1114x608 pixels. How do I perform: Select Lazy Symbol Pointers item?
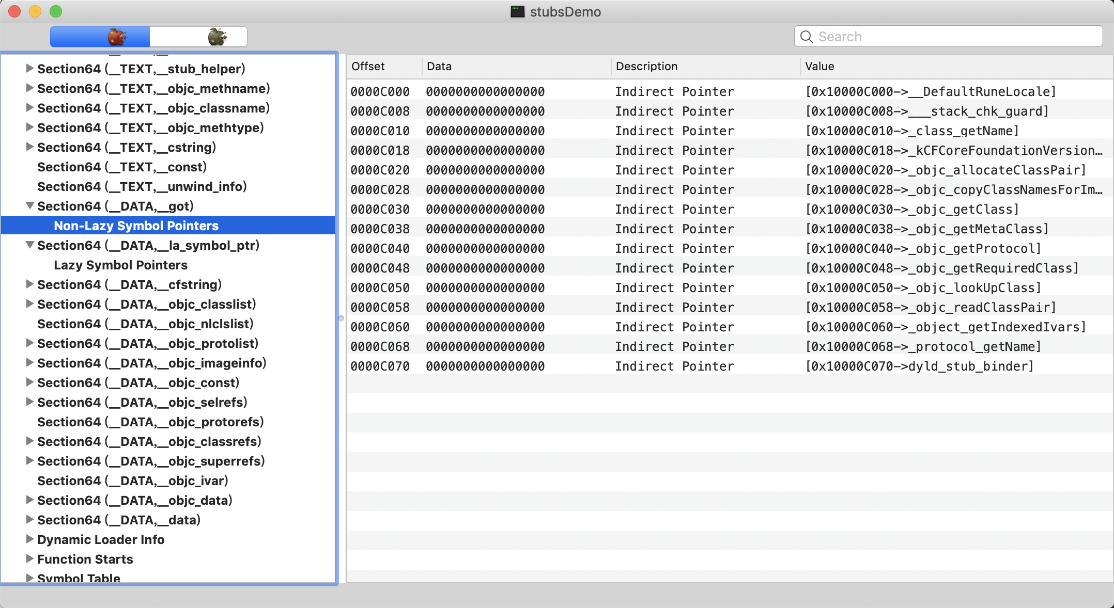[x=120, y=265]
